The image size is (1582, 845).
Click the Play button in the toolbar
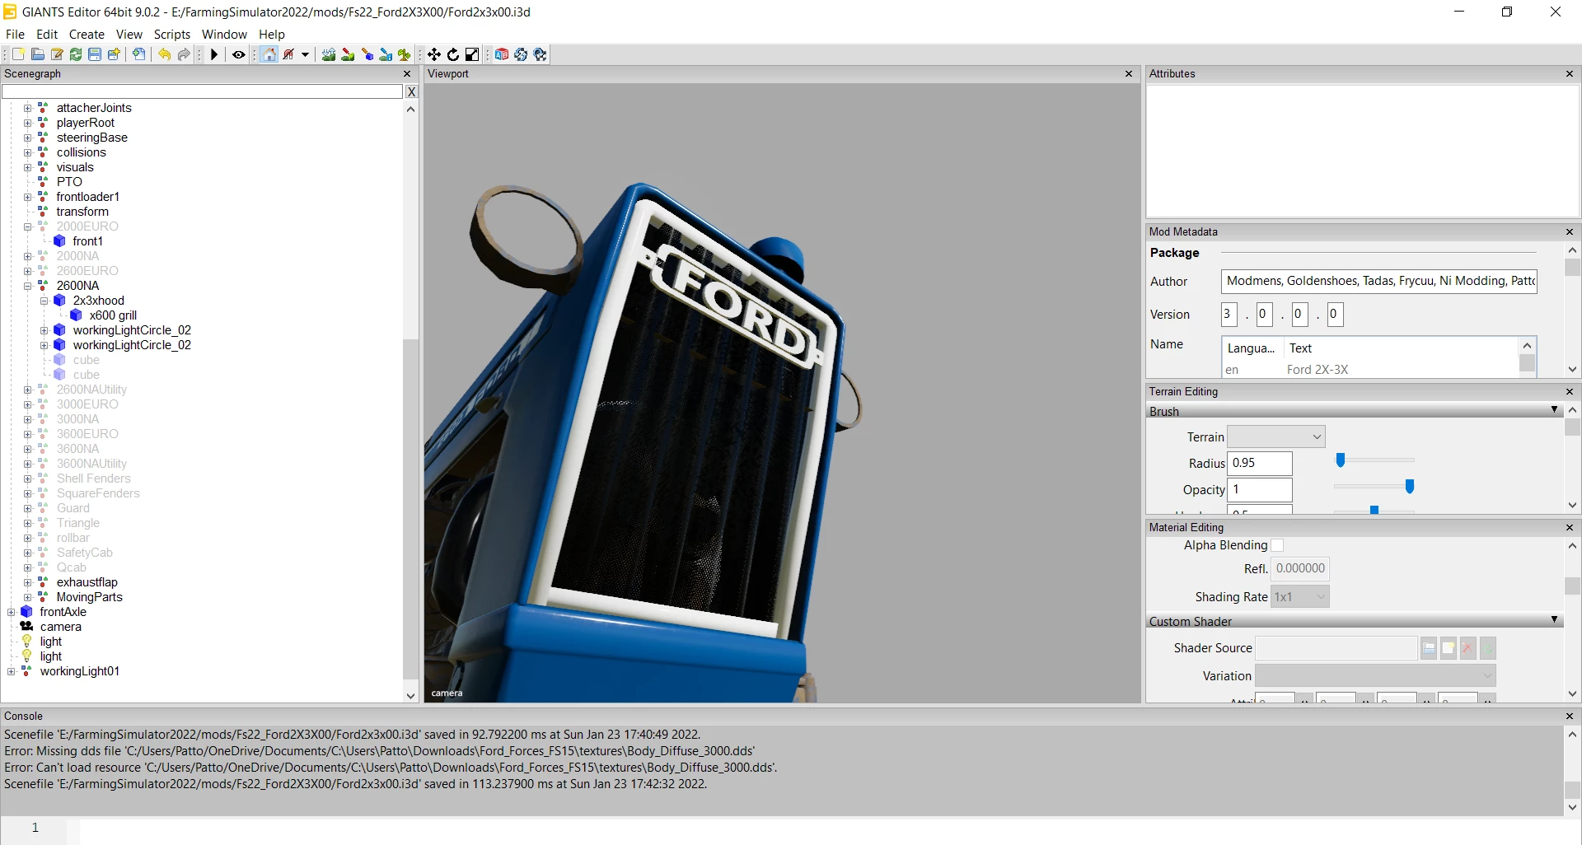click(x=214, y=54)
